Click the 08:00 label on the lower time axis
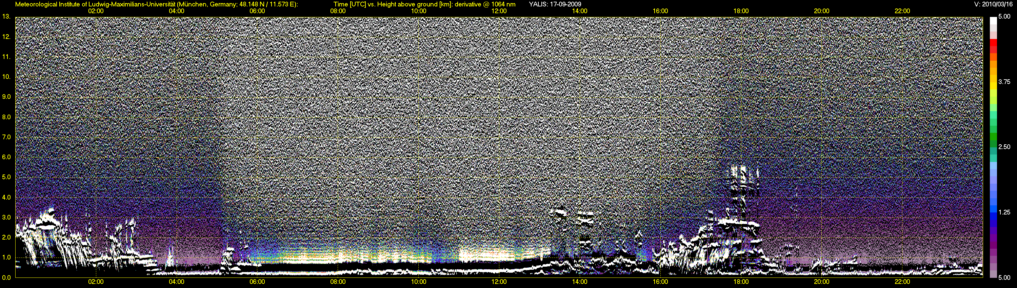The width and height of the screenshot is (1017, 288). pyautogui.click(x=338, y=282)
